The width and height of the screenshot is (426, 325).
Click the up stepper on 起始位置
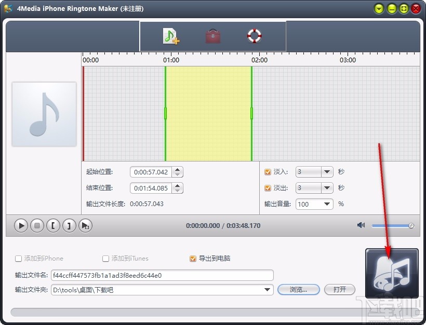click(177, 169)
